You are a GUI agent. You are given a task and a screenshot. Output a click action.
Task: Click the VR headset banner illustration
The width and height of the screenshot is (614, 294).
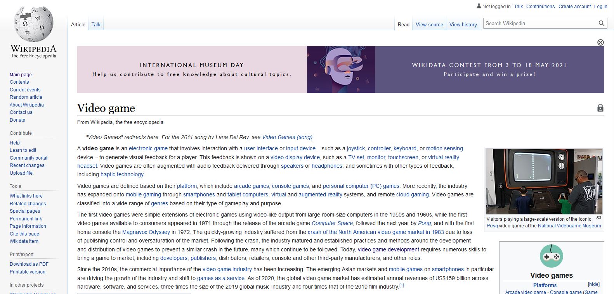[341, 69]
